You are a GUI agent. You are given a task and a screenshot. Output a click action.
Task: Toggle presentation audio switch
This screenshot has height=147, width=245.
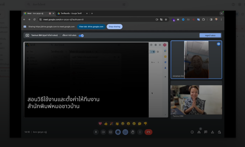(81, 35)
